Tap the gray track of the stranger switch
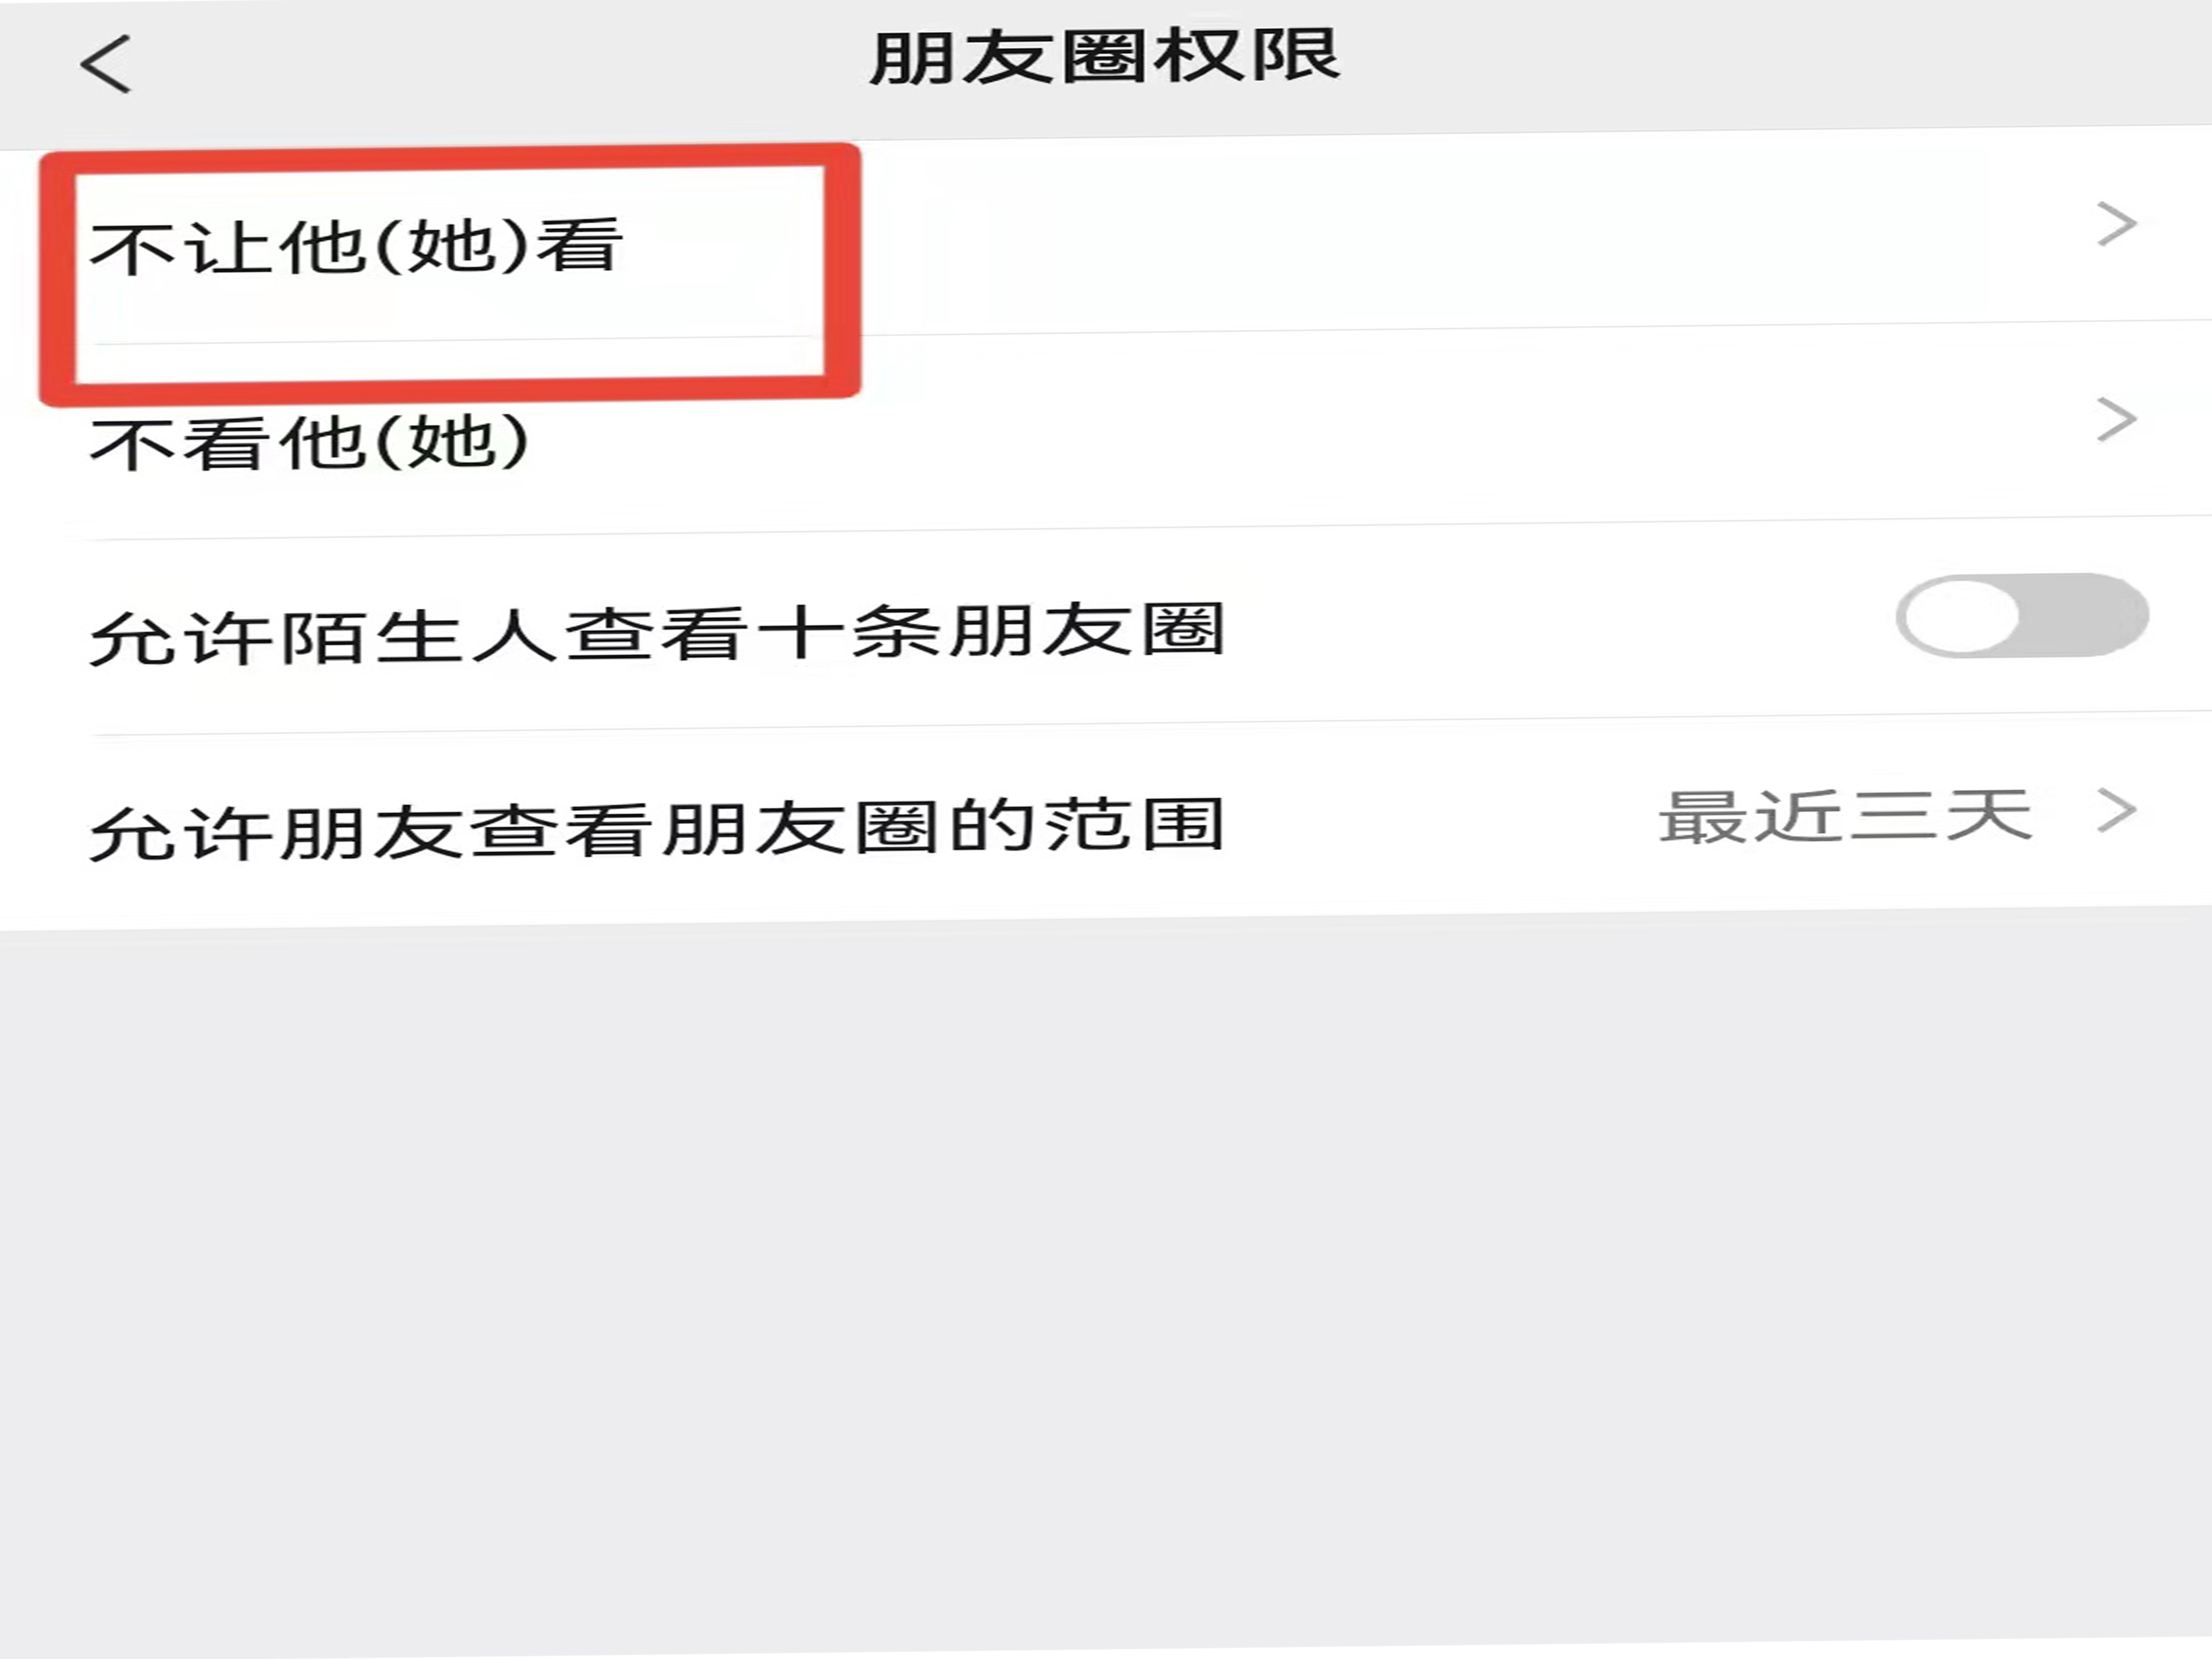The image size is (2212, 1659). 2085,615
